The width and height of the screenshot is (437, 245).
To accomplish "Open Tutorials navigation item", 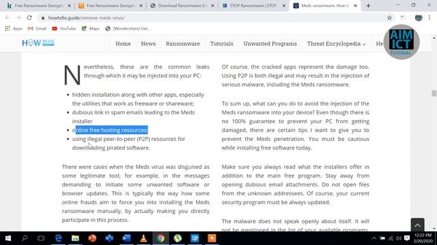I will pyautogui.click(x=221, y=44).
